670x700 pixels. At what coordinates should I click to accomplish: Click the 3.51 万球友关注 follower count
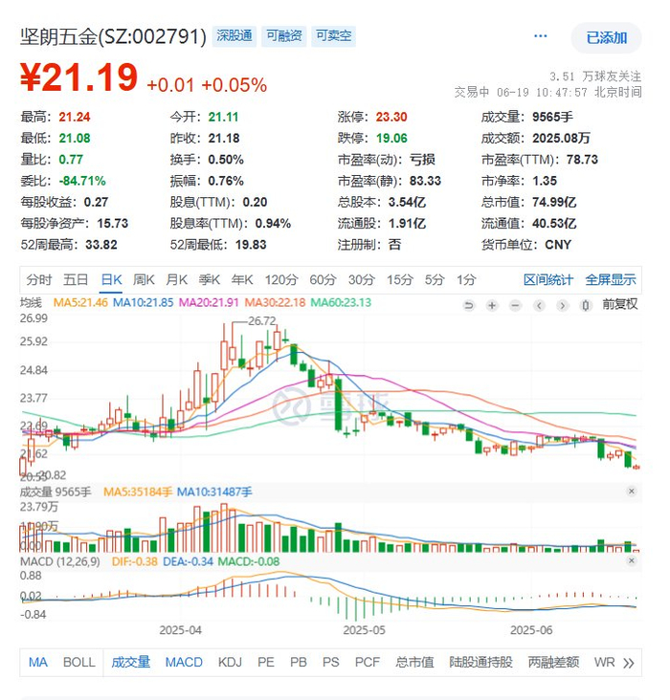click(595, 77)
